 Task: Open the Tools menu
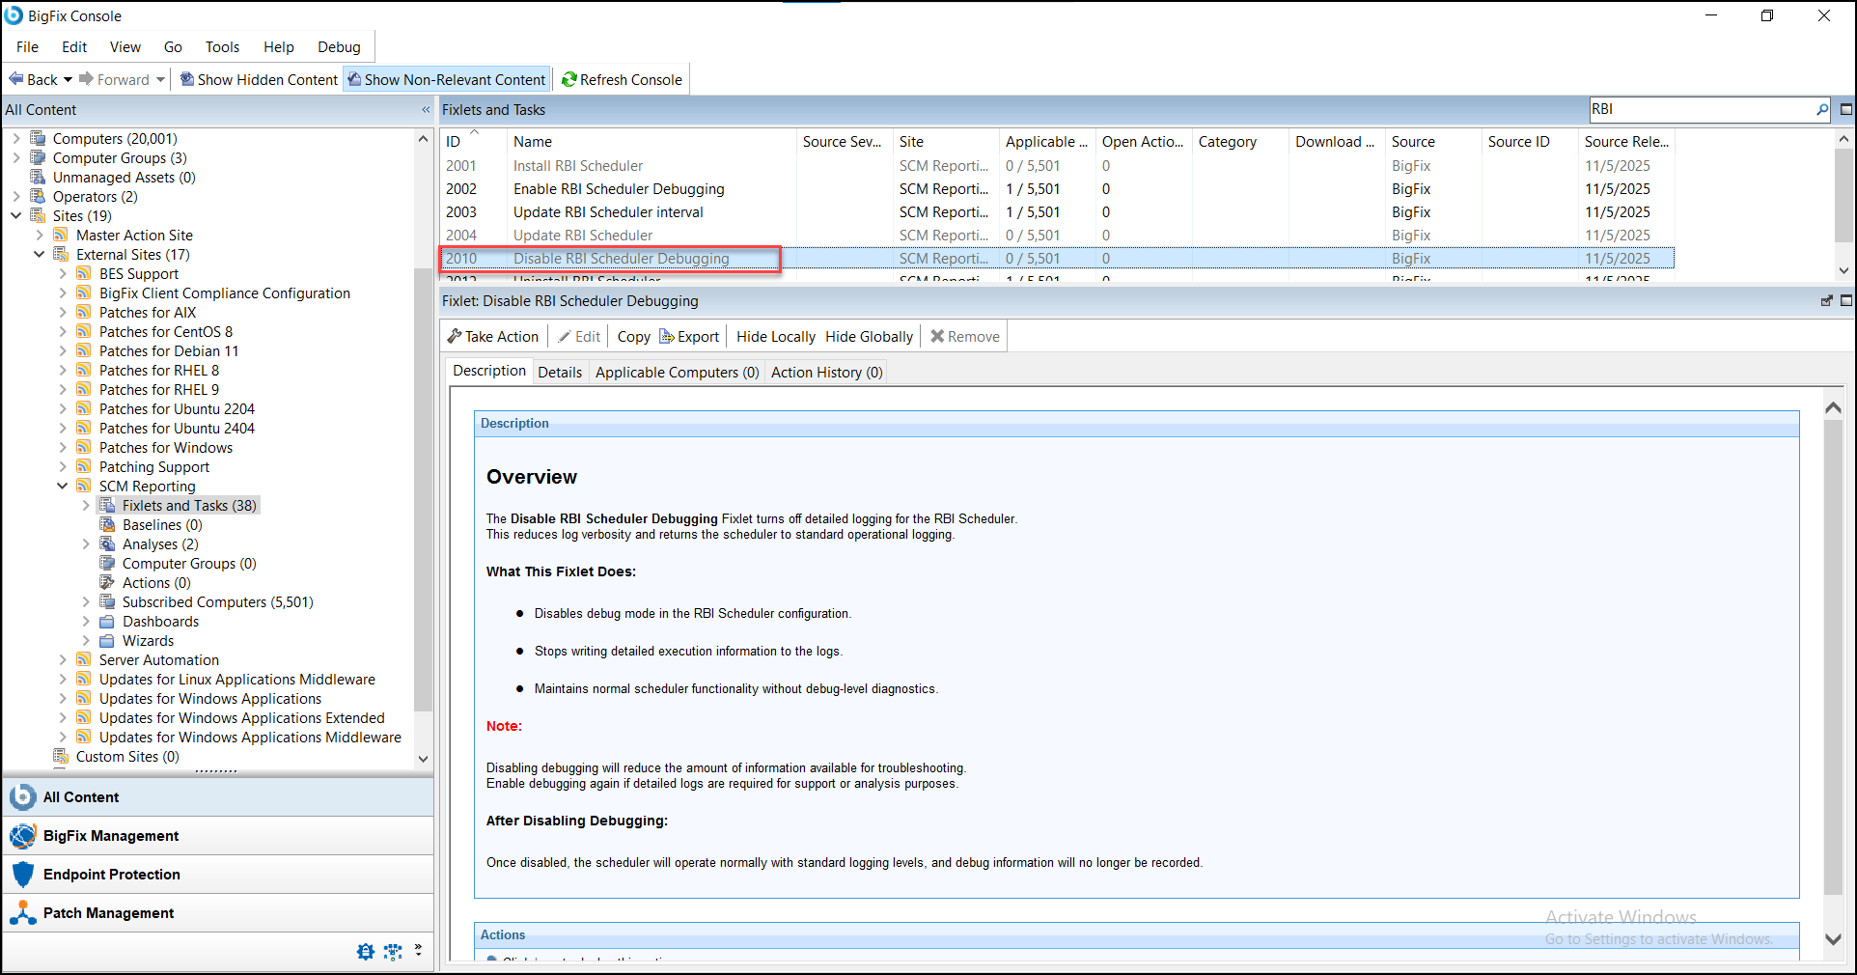coord(222,46)
